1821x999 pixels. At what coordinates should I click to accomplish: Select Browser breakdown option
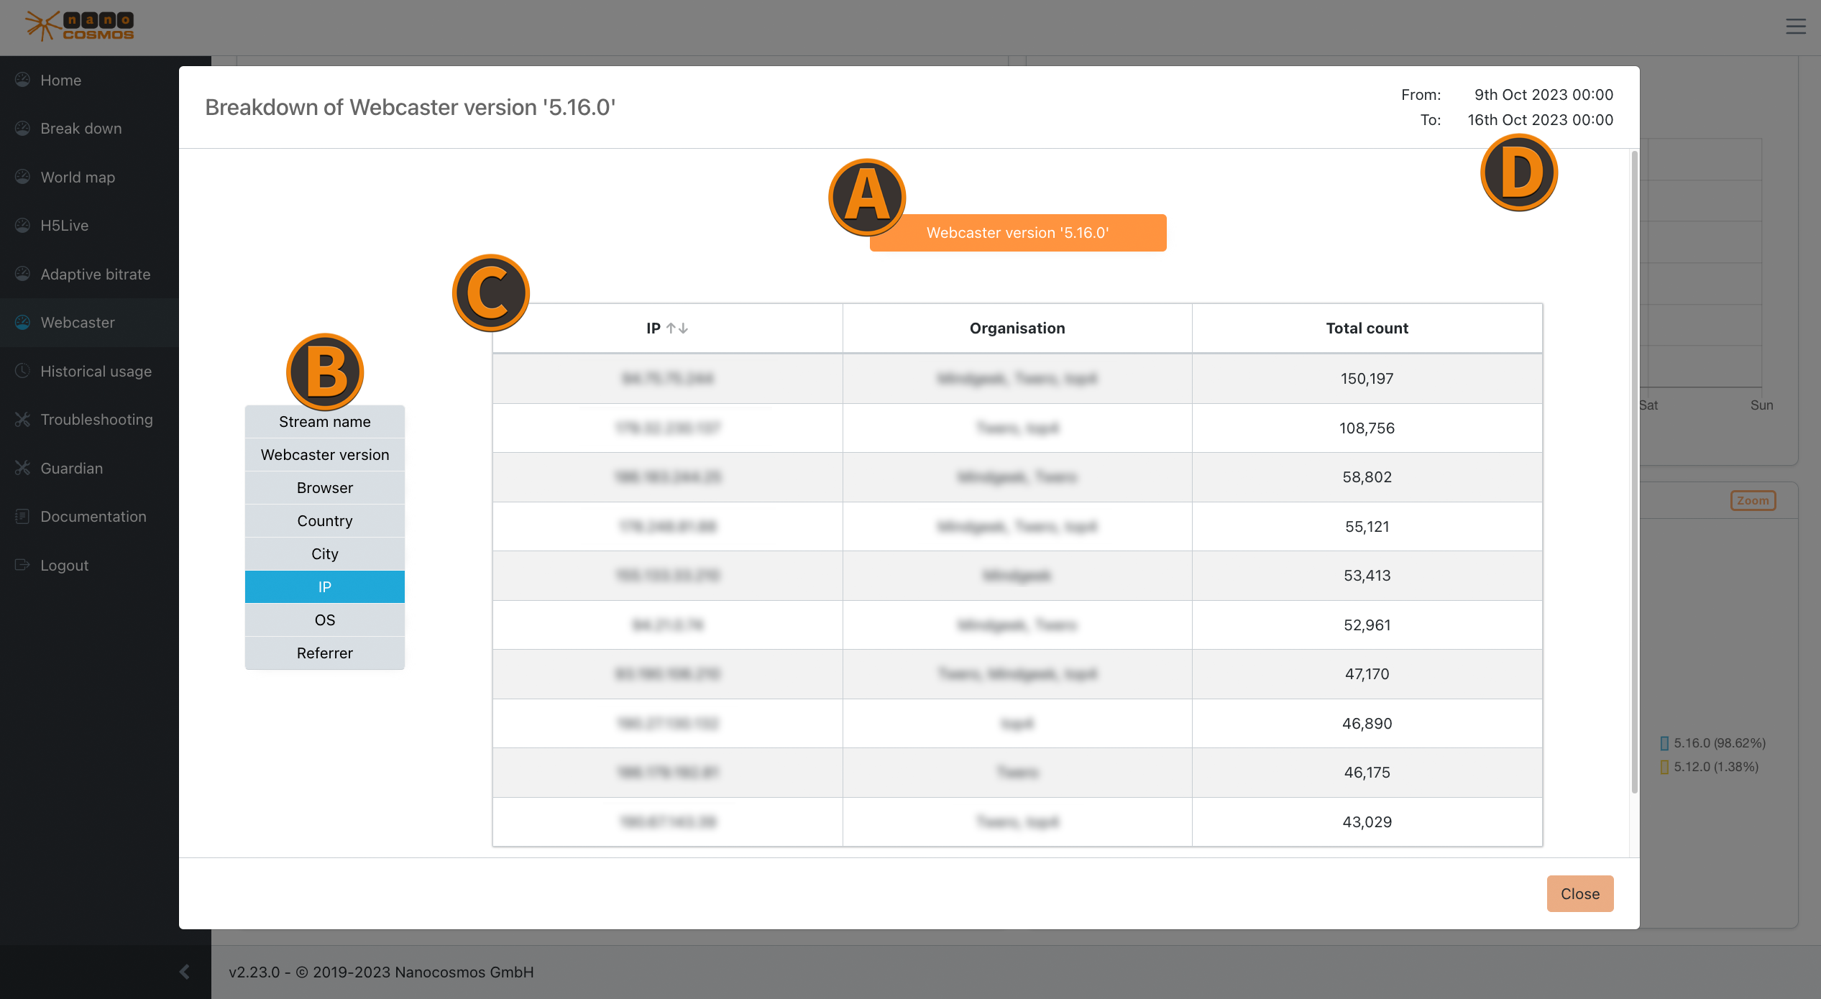point(325,488)
